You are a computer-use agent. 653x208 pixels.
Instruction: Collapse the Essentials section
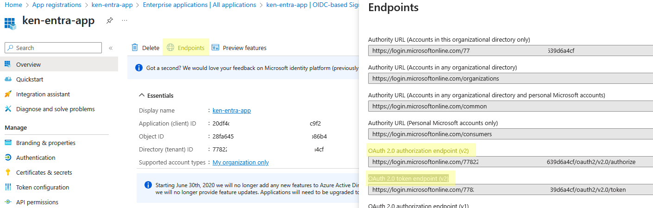pos(142,95)
